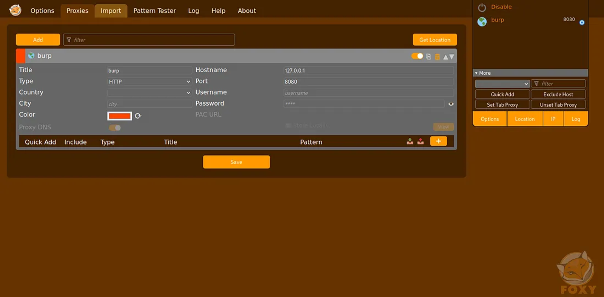
Task: Click the Include column header
Action: 75,142
